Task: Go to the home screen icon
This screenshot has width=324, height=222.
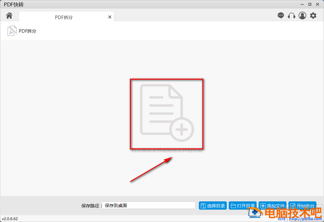Action: [9, 16]
